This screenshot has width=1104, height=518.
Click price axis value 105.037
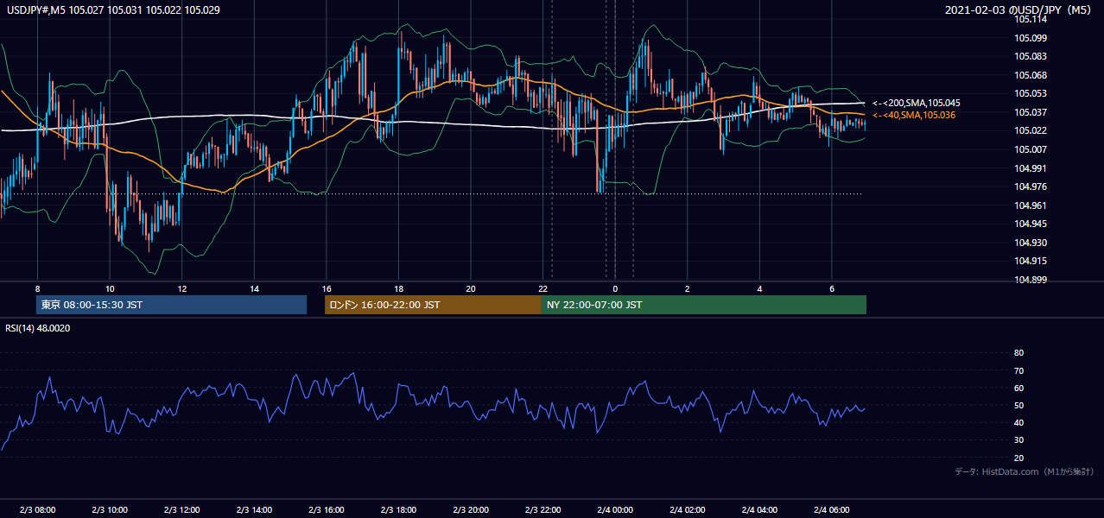point(1031,112)
